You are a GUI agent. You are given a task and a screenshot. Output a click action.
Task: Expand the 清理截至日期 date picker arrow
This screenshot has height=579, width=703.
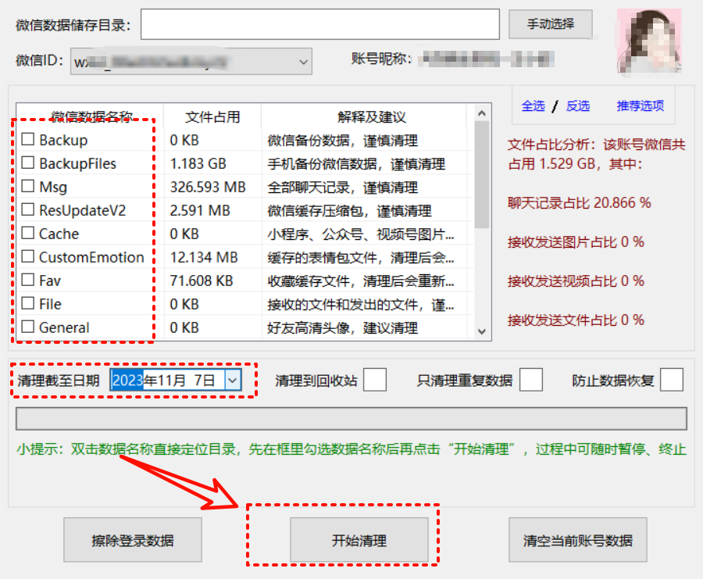coord(232,381)
